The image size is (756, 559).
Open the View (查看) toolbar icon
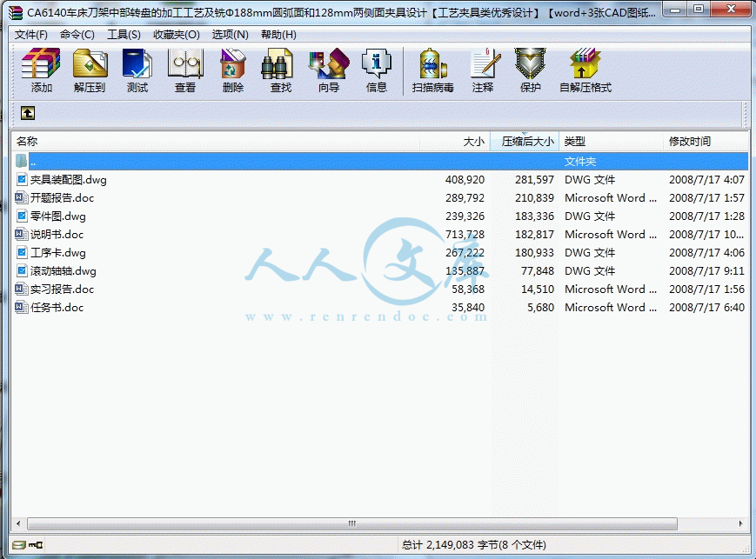click(x=185, y=64)
